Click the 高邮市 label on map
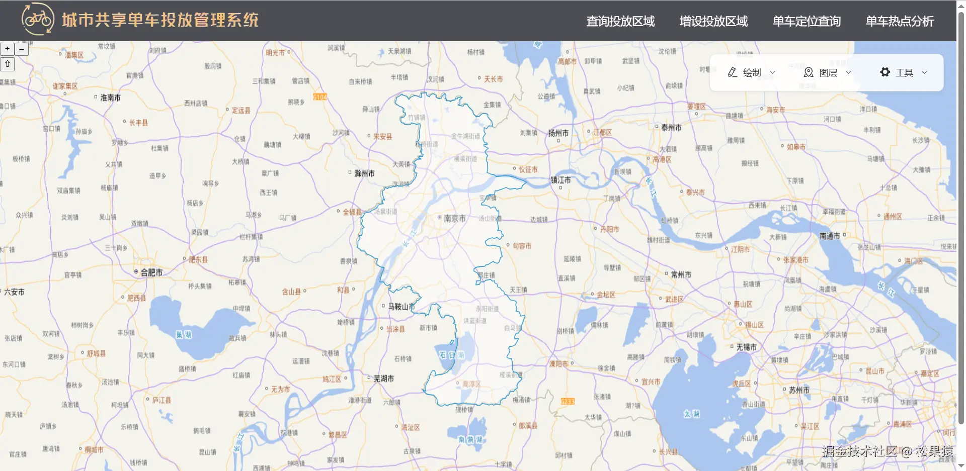 [567, 61]
